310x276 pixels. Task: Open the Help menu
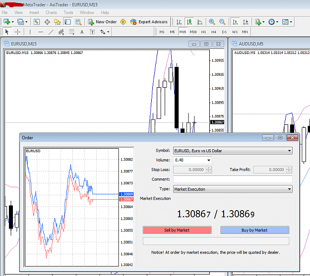point(105,13)
